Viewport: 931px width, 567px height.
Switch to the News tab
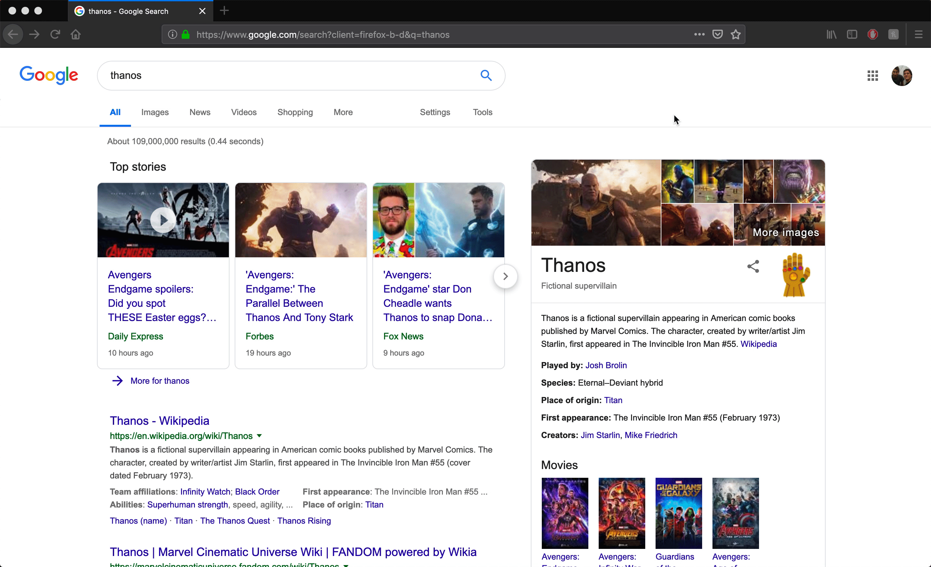(200, 112)
